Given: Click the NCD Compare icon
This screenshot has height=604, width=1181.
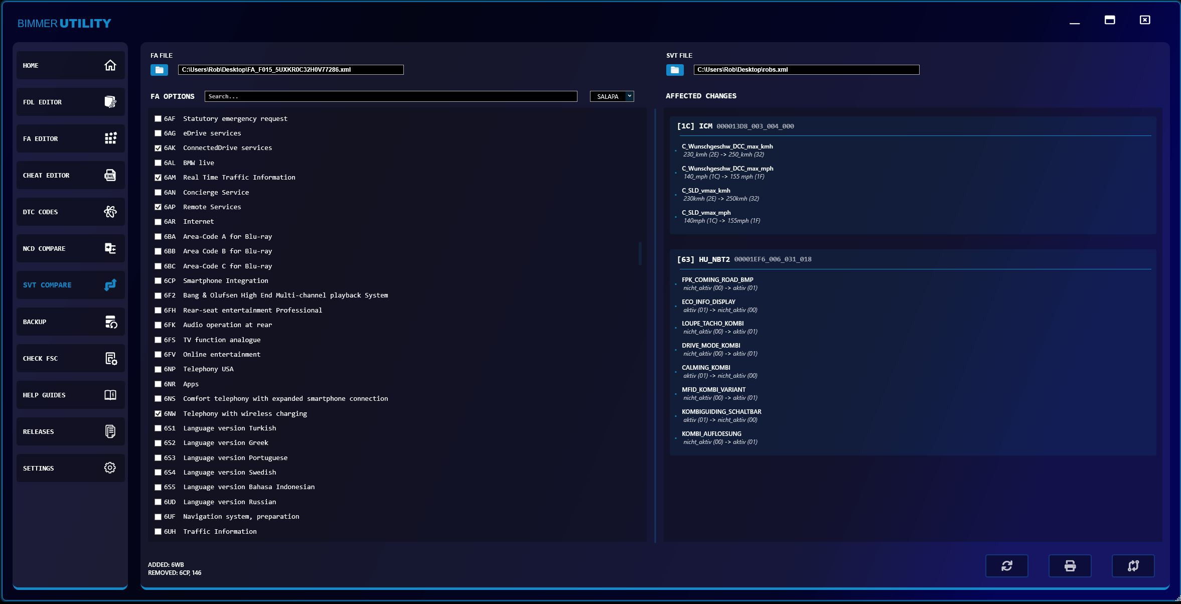Looking at the screenshot, I should (x=110, y=248).
